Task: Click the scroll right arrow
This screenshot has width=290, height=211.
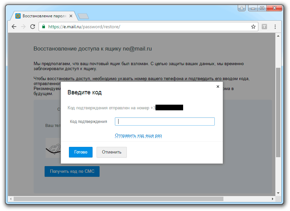Action: [273, 199]
